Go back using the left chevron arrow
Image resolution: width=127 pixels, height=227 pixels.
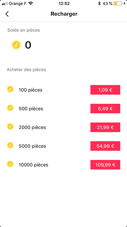click(7, 14)
